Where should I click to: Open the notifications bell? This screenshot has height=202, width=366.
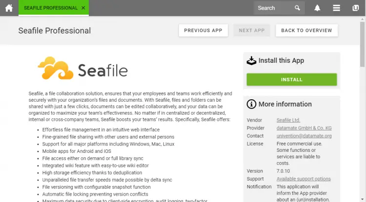(x=317, y=8)
